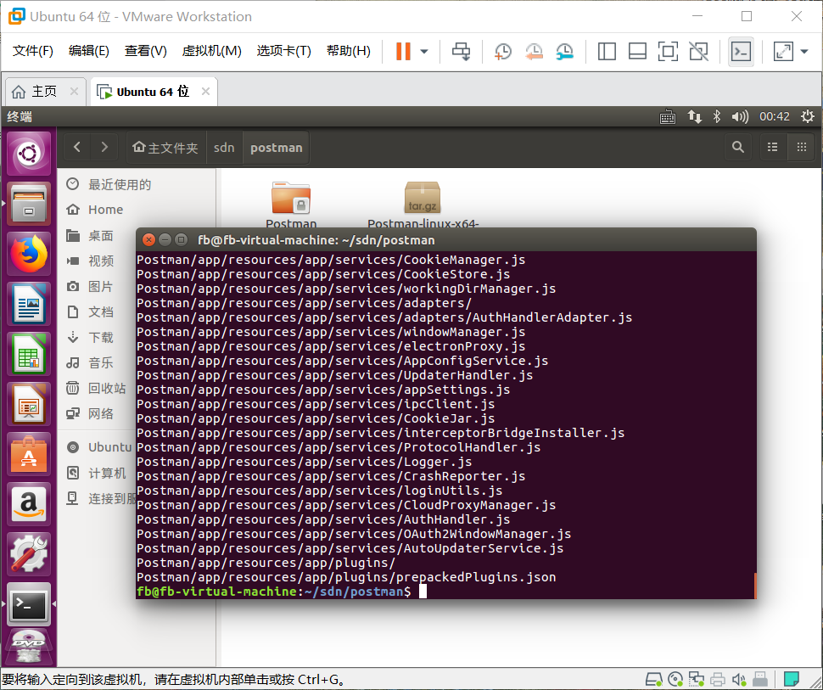Open the 虚拟机(M) menu

(x=211, y=51)
